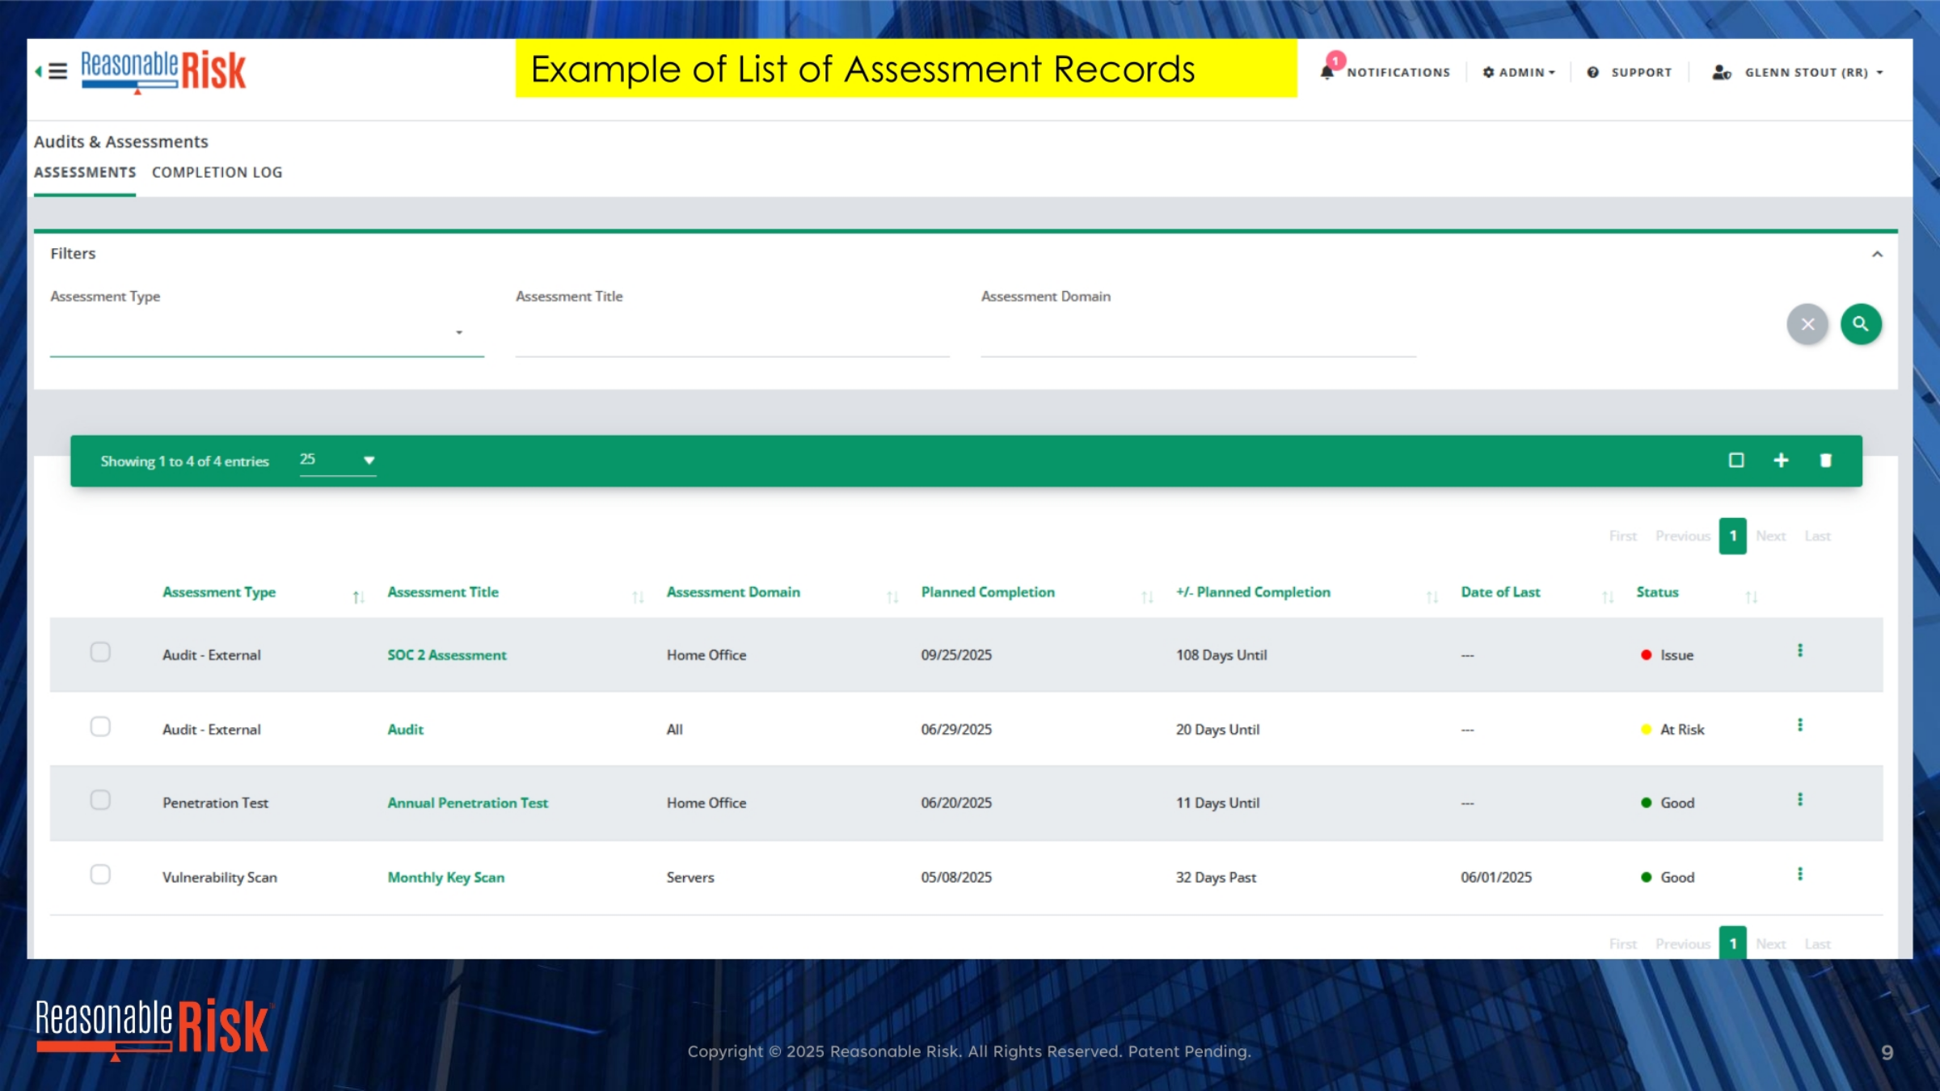This screenshot has height=1091, width=1940.
Task: Click Previous in the top pagination
Action: click(x=1682, y=536)
